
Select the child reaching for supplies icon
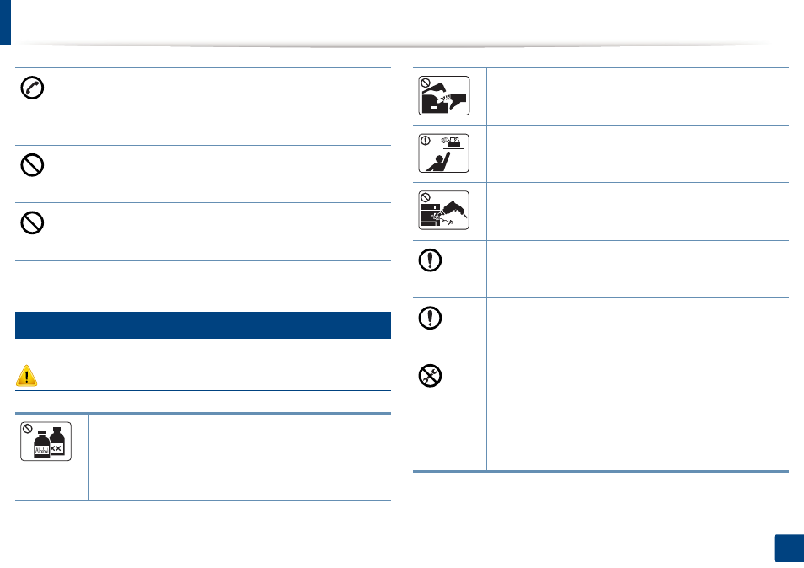[444, 153]
